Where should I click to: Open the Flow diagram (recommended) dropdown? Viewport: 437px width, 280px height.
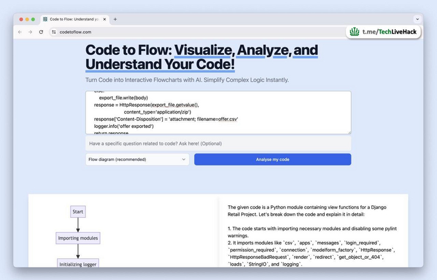[137, 160]
